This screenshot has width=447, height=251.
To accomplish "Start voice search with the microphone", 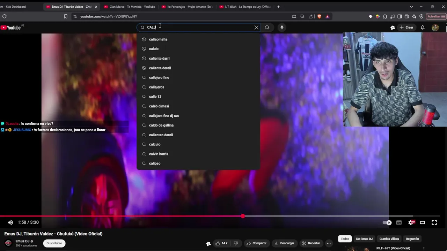I will pos(282,27).
